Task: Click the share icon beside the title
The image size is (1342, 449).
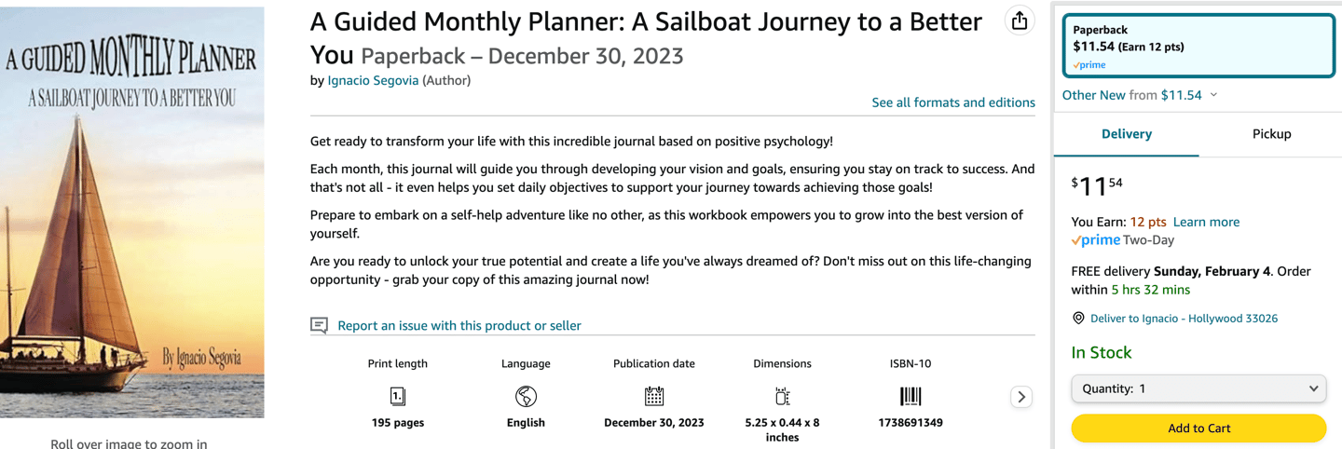Action: point(1020,21)
